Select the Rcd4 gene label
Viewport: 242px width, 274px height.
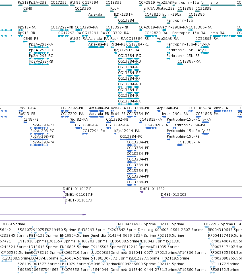(115, 8)
